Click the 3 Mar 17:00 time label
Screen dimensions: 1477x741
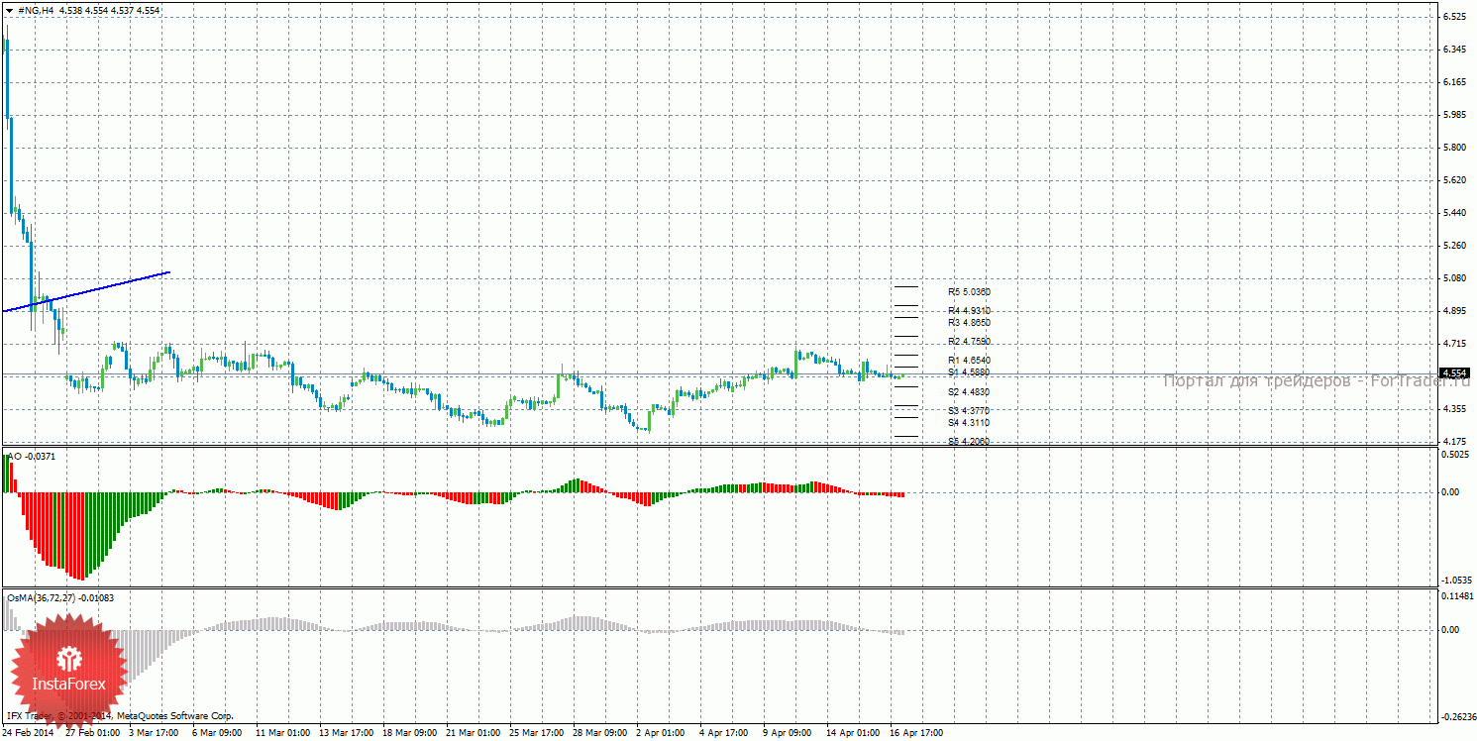pos(153,733)
